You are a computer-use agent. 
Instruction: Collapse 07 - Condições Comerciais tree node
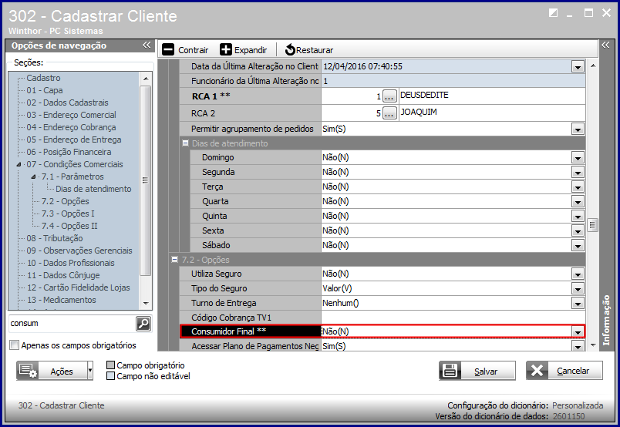[x=19, y=164]
